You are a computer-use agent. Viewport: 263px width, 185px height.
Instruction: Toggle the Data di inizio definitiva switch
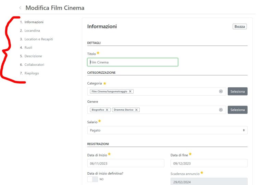click(92, 179)
